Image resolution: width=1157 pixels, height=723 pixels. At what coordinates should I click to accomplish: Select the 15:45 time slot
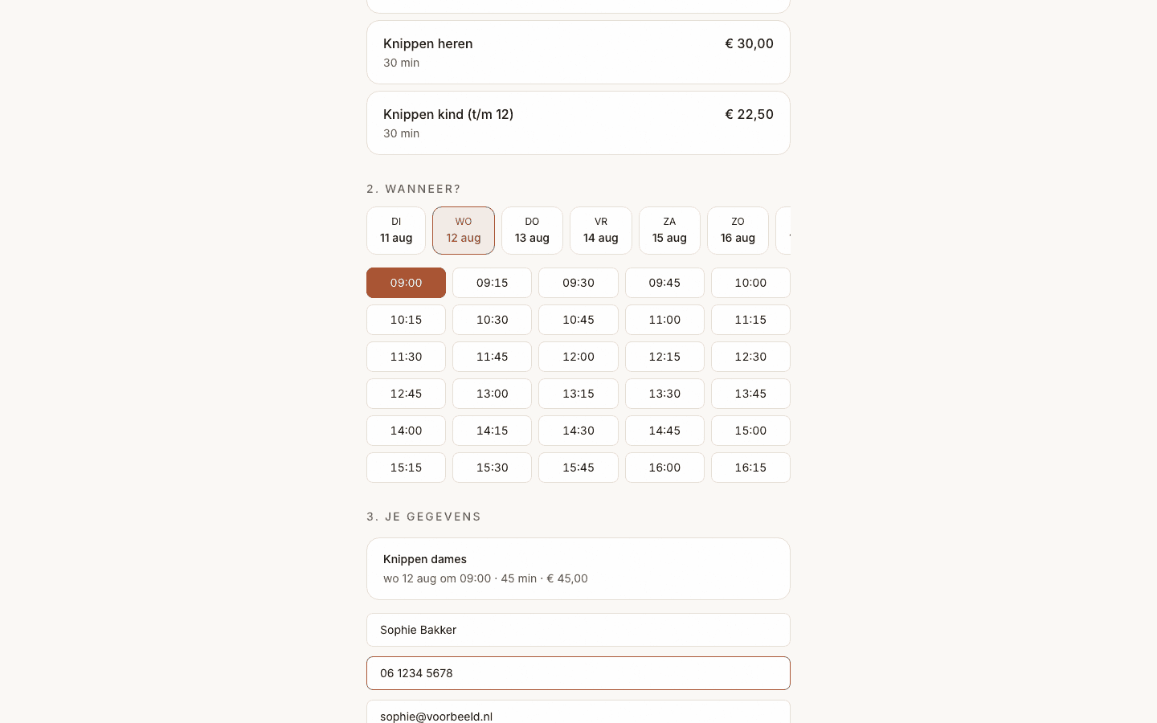coord(578,468)
